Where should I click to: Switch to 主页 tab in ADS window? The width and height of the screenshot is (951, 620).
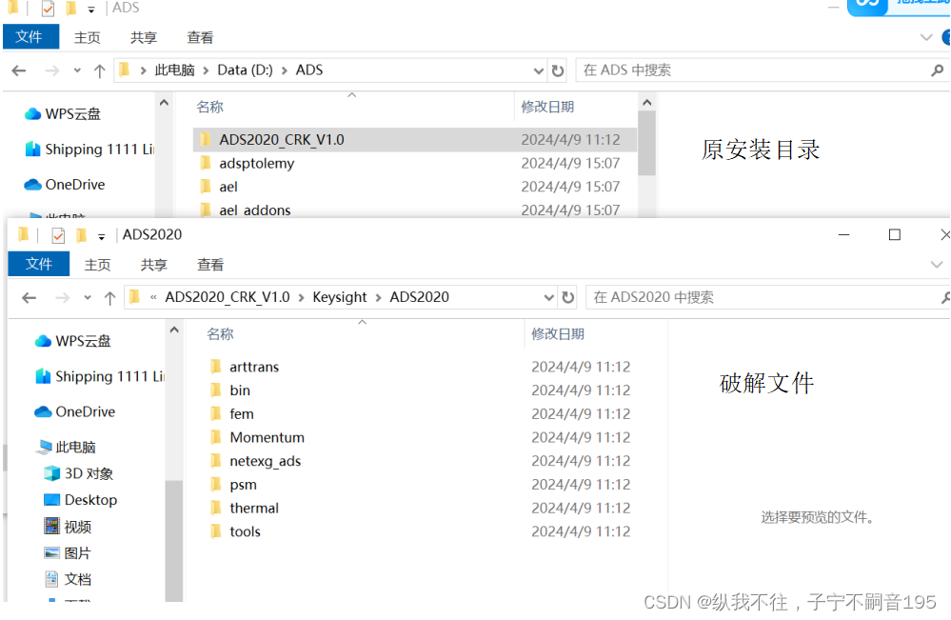87,37
